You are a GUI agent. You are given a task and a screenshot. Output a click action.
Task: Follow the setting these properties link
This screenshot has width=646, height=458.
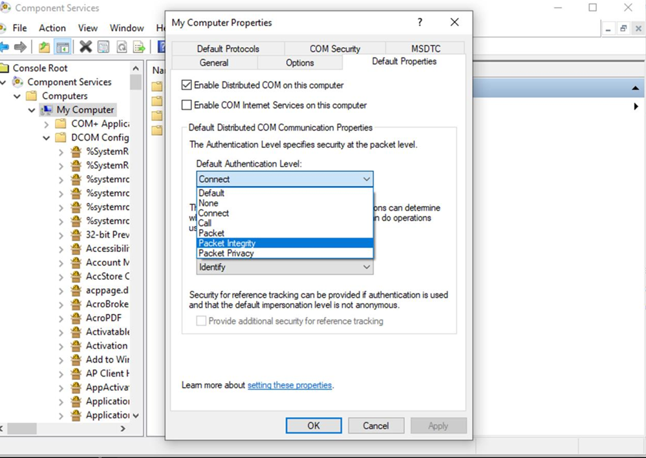point(289,385)
